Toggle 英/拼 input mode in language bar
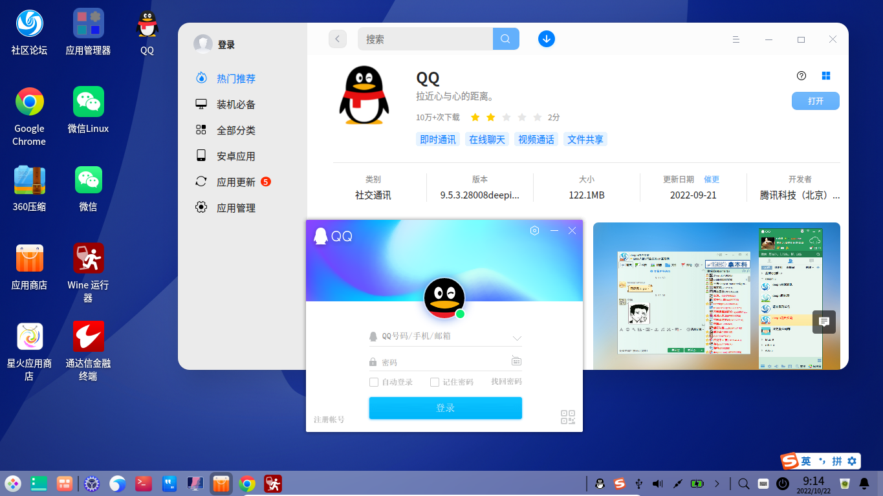 tap(806, 460)
